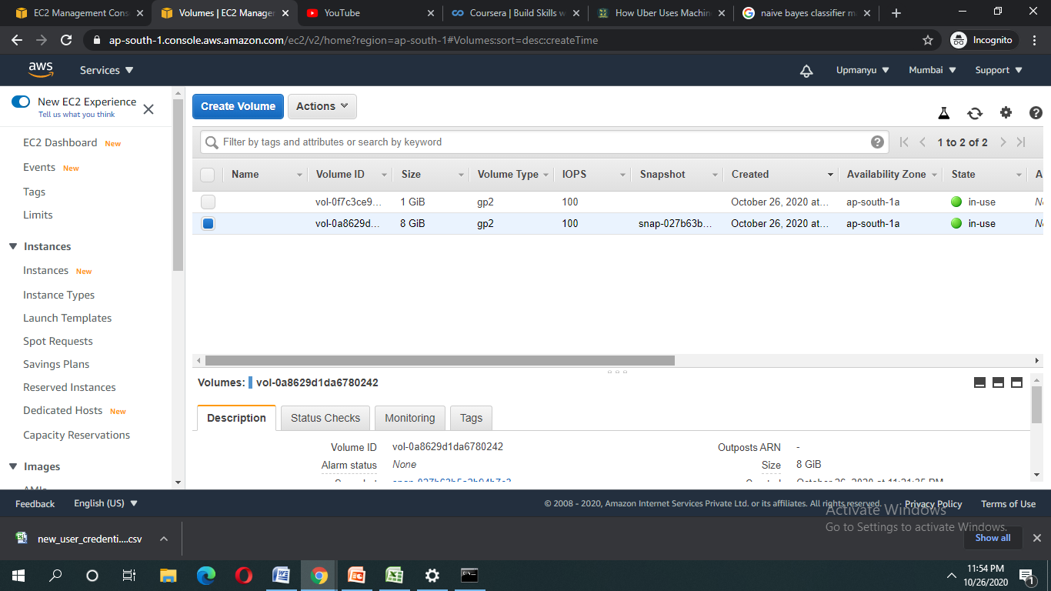Open the Privacy Policy link
The image size is (1051, 591).
click(933, 504)
